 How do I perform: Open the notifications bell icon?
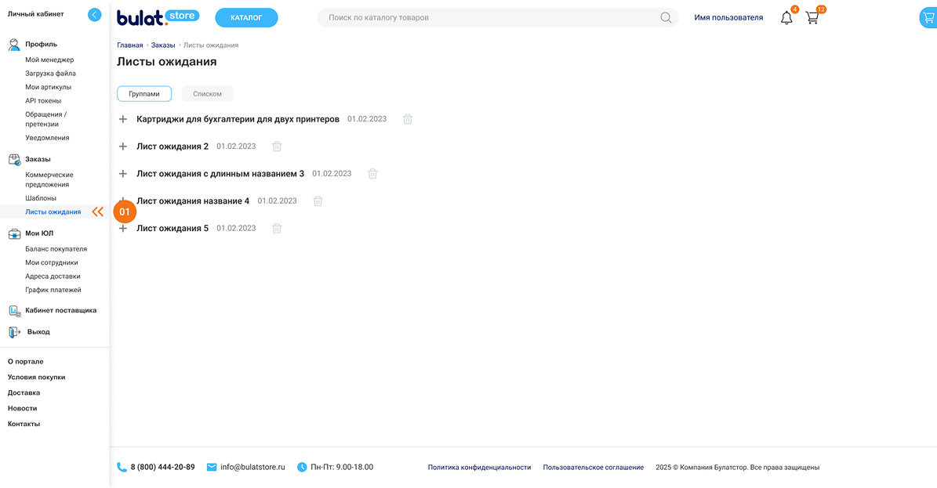786,18
